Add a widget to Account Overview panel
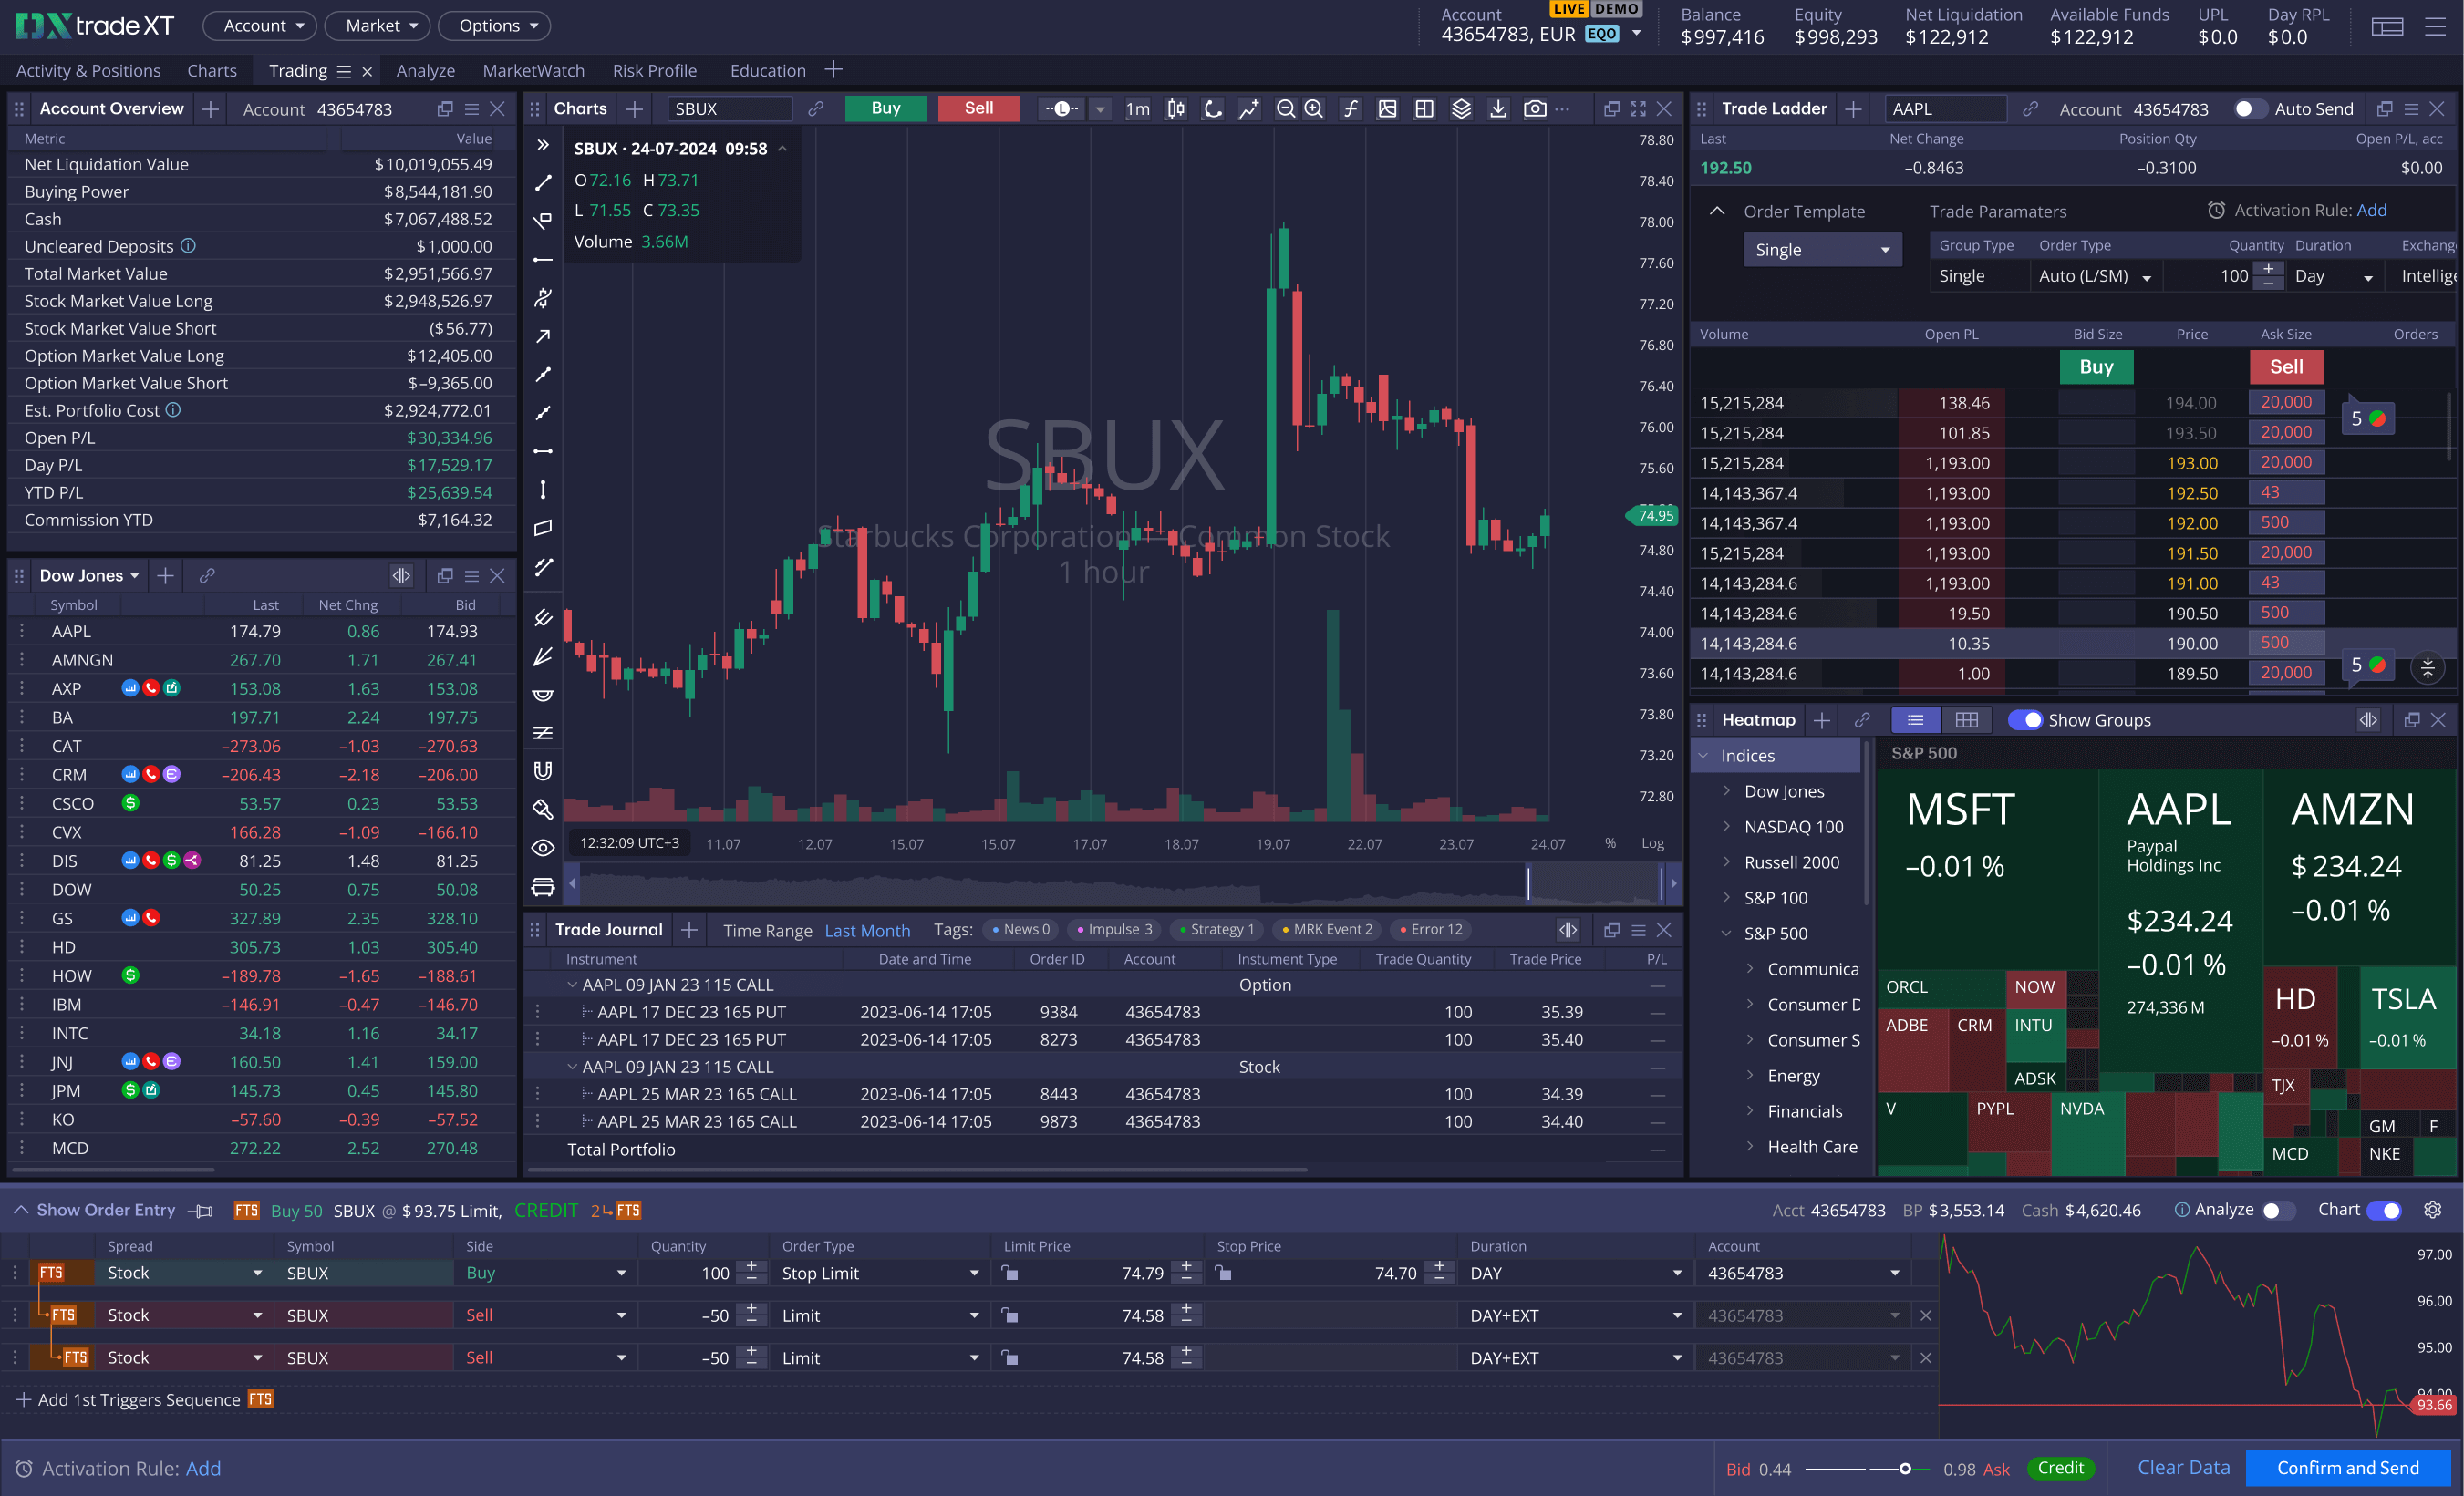Viewport: 2464px width, 1496px height. tap(210, 109)
